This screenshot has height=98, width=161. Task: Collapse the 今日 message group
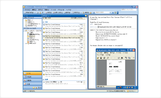tap(43, 22)
